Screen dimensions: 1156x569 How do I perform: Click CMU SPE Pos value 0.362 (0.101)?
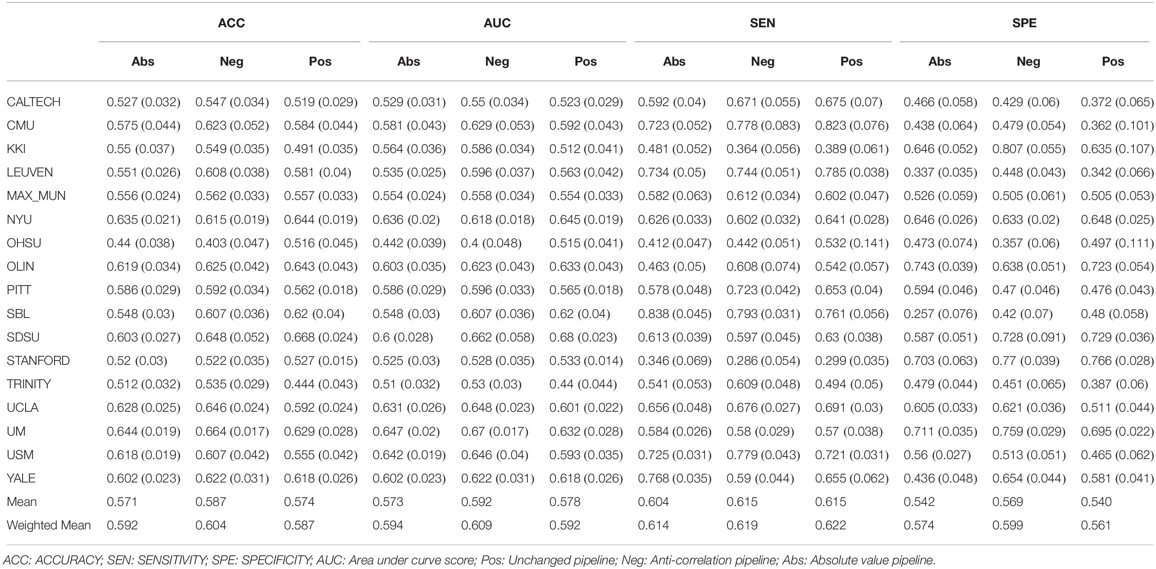tap(1117, 125)
